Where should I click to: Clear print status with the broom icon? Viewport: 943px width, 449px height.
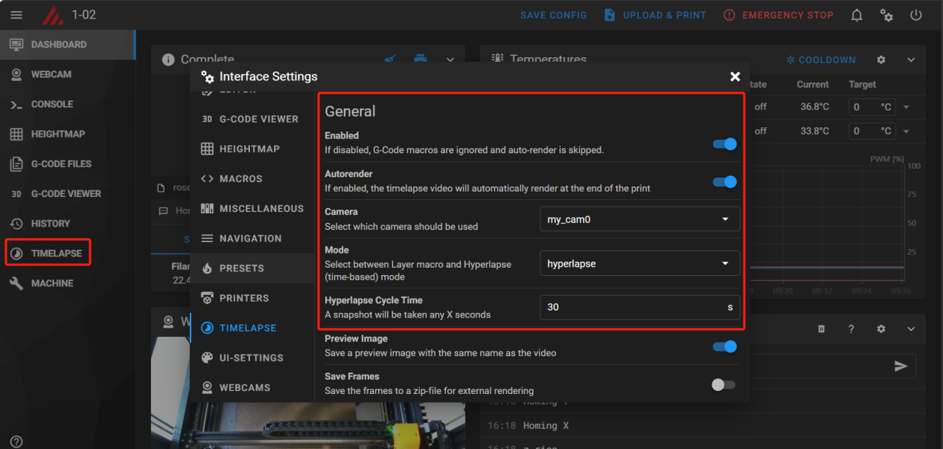391,59
